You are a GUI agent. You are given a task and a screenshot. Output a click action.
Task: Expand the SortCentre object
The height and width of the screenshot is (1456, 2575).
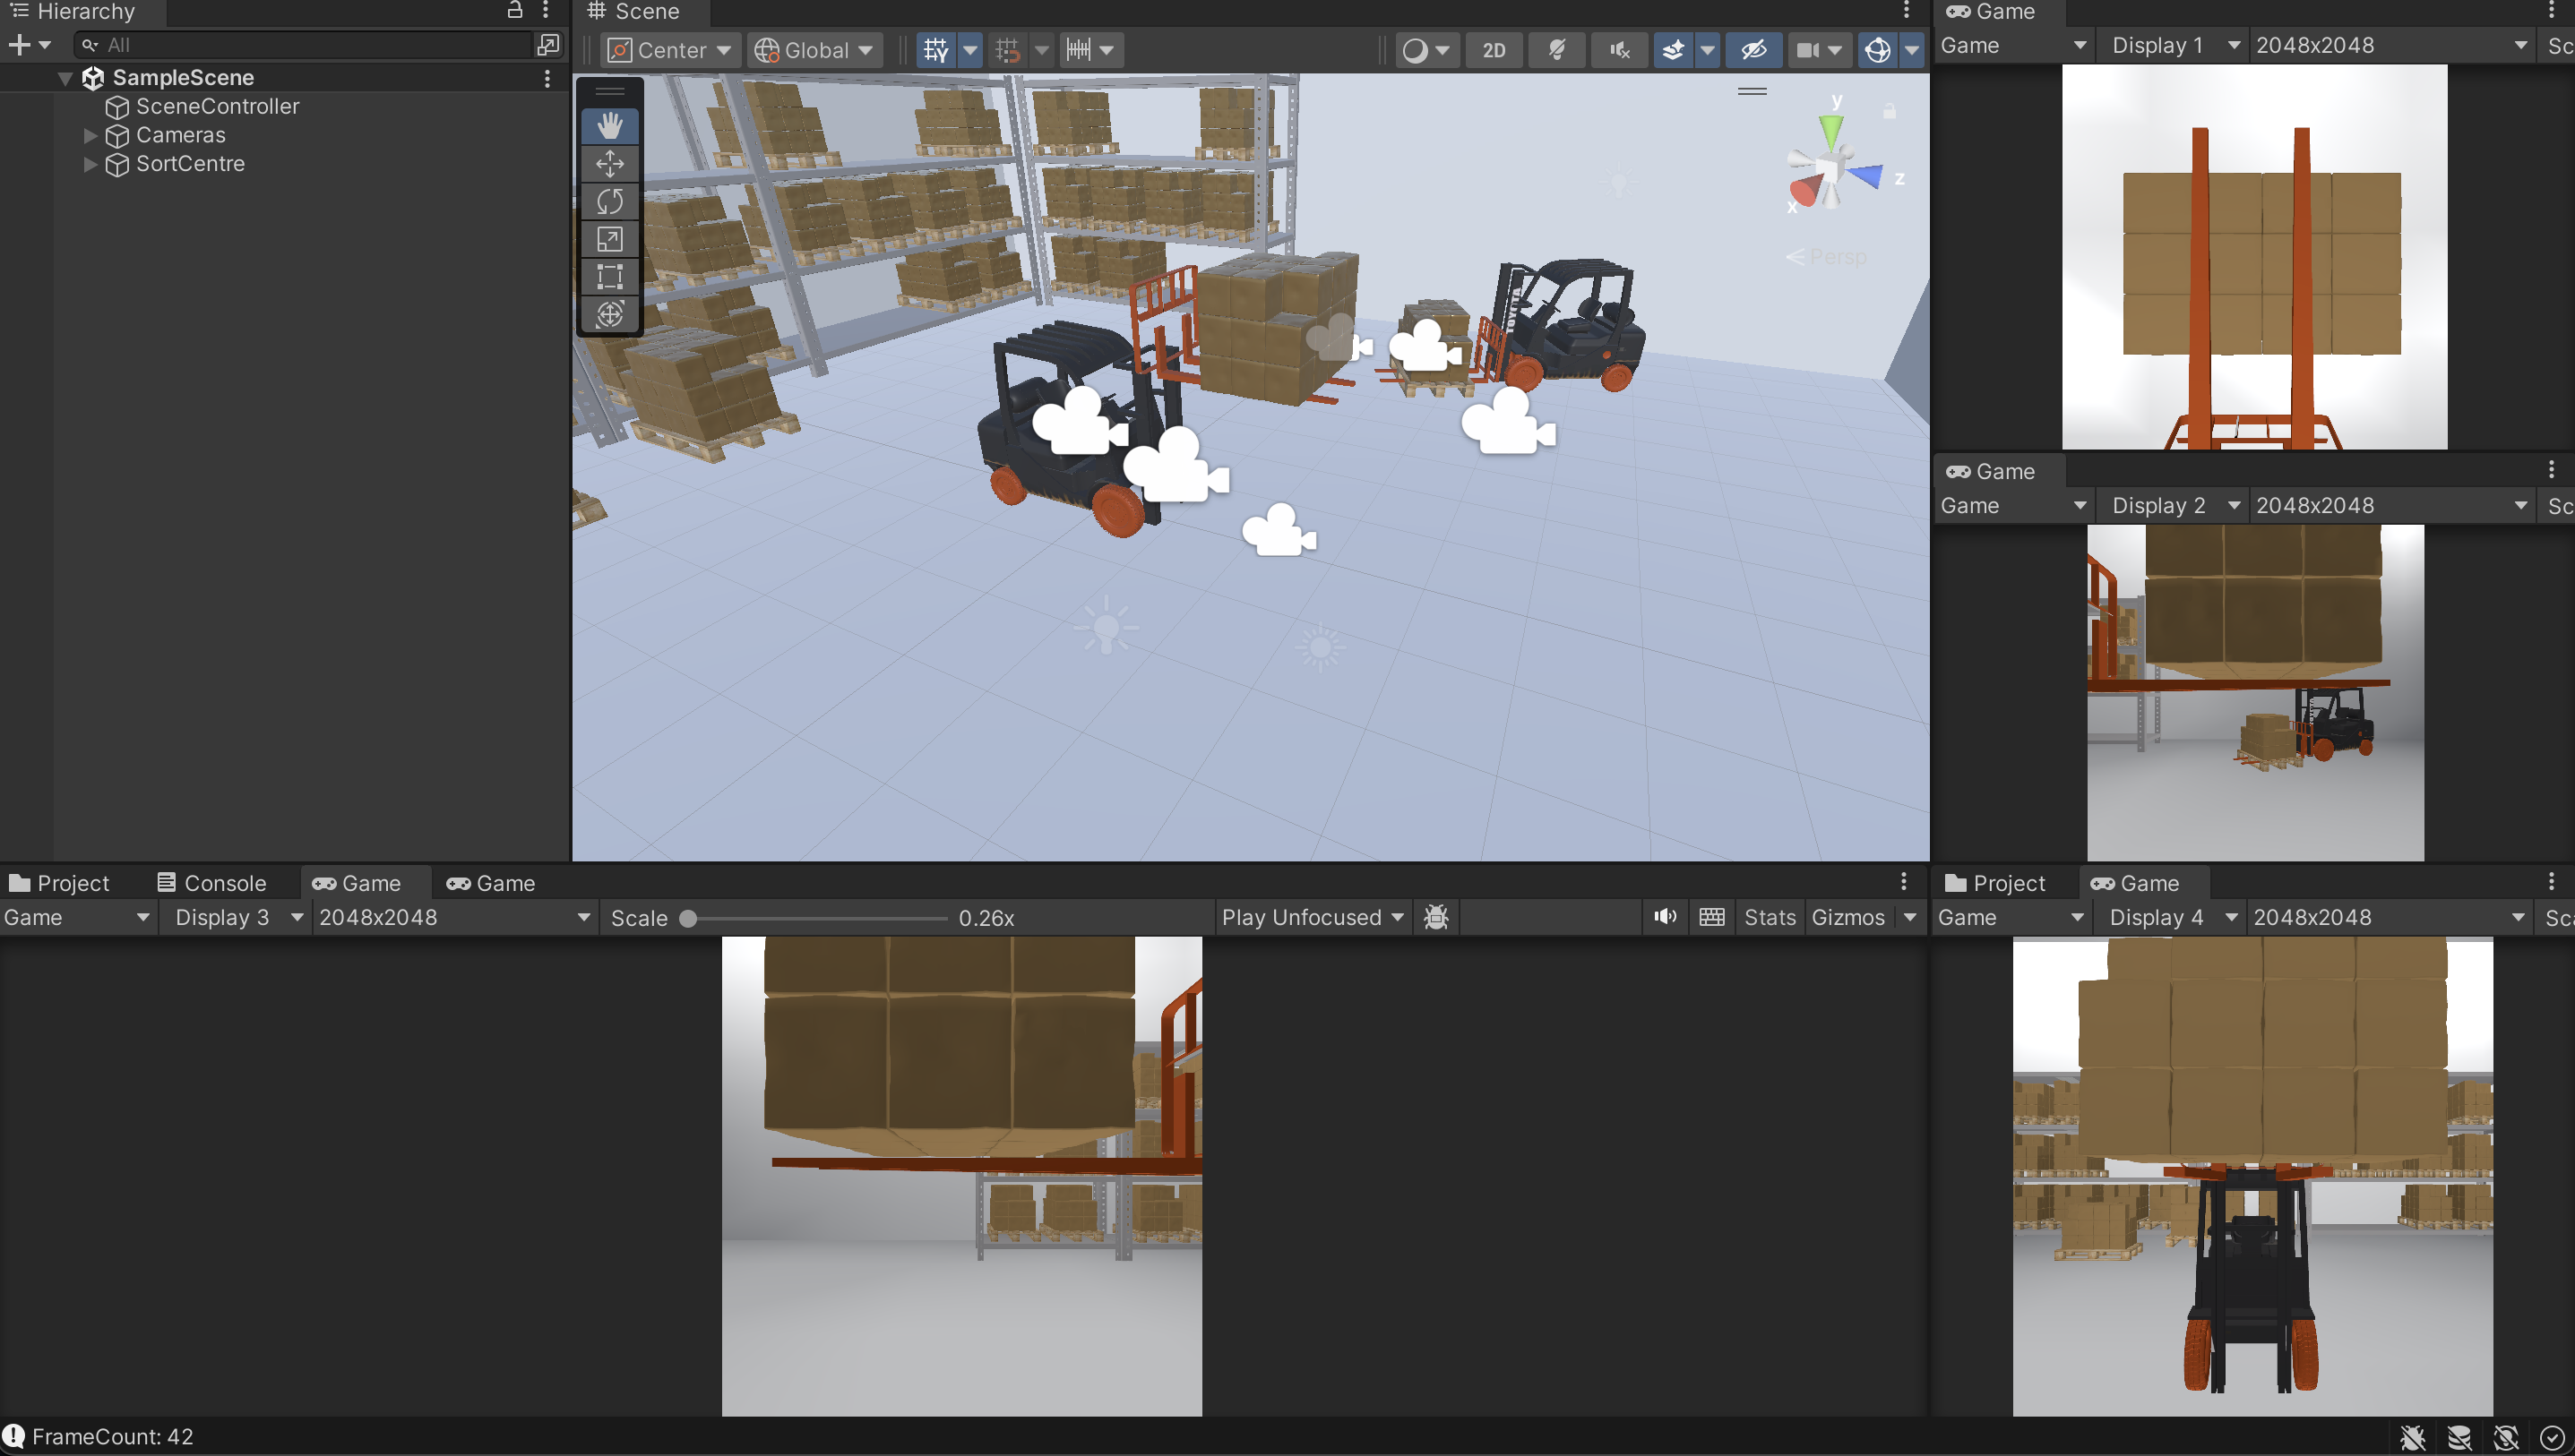[90, 164]
